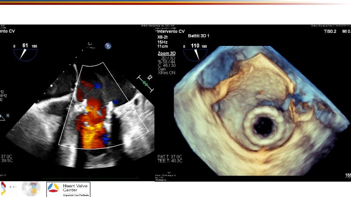Click the XRes ON setting text
Image resolution: width=351 pixels, height=197 pixels.
point(167,73)
